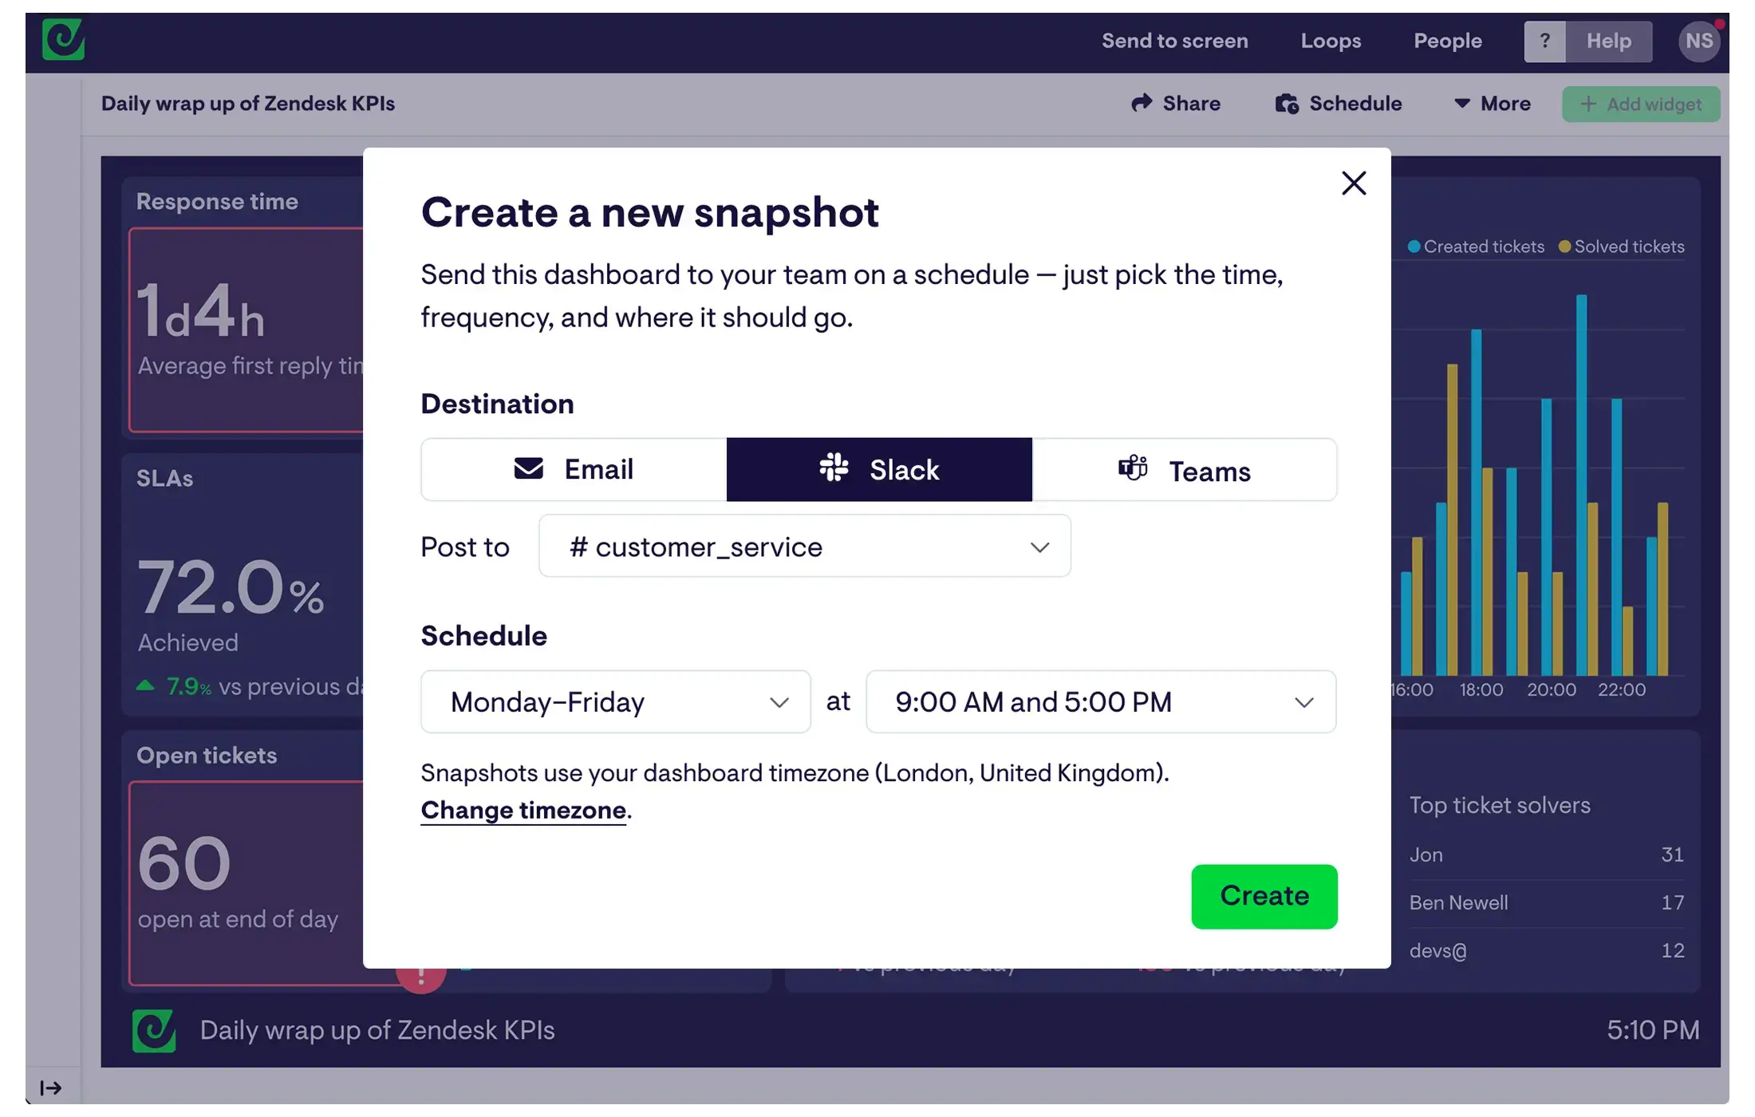This screenshot has height=1117, width=1755.
Task: Click the Response time widget heading
Action: point(217,202)
